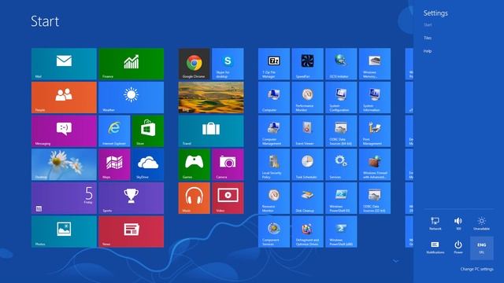The height and width of the screenshot is (283, 504).
Task: Open the ENG keyboard language selector
Action: [481, 248]
